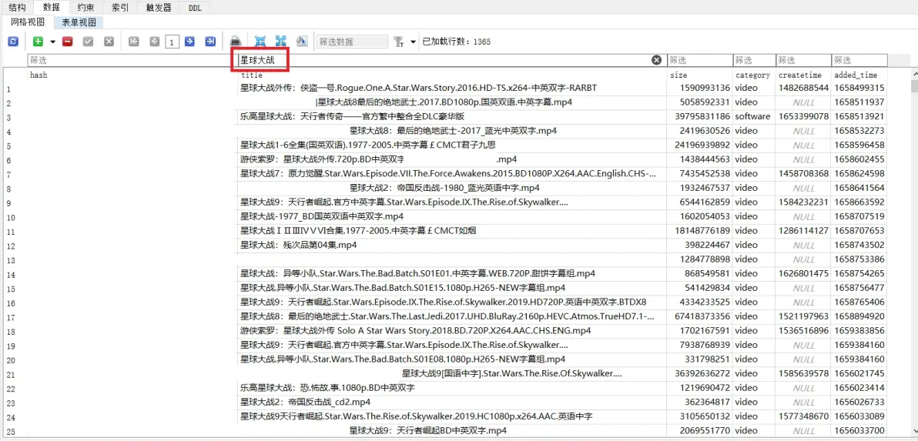This screenshot has height=441, width=918.
Task: Open the filter mode dropdown arrow
Action: coord(413,42)
